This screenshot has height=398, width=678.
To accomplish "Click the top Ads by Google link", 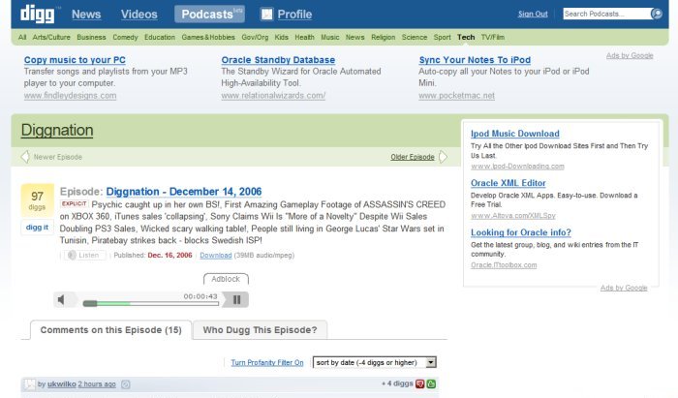I will point(630,55).
